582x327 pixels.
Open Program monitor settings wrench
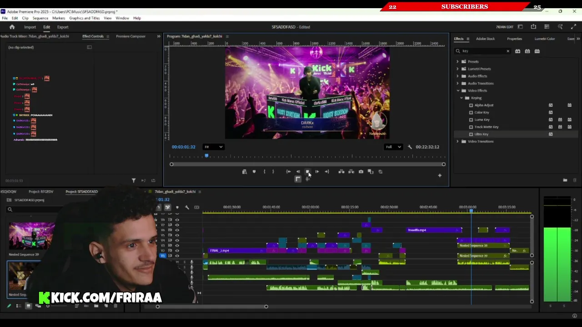coord(410,147)
